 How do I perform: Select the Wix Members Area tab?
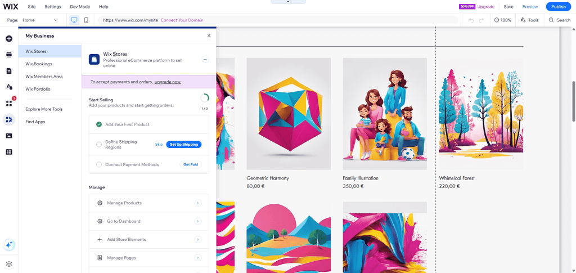(x=49, y=77)
